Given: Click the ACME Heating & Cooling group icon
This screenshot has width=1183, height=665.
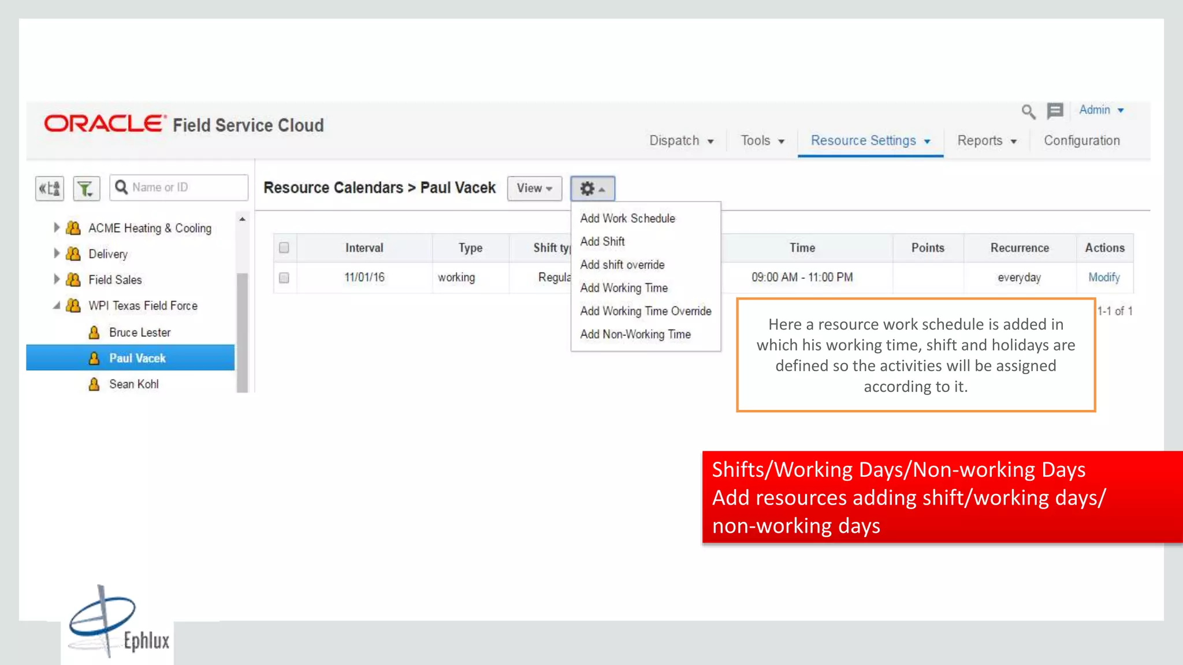Looking at the screenshot, I should pyautogui.click(x=73, y=228).
